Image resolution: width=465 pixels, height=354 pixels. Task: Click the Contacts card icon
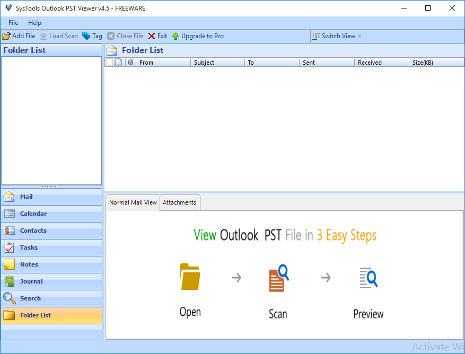[x=9, y=231]
